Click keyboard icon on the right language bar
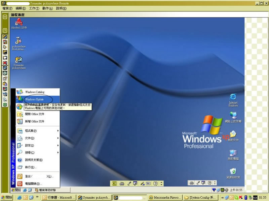269x201 pixels. pos(192,183)
